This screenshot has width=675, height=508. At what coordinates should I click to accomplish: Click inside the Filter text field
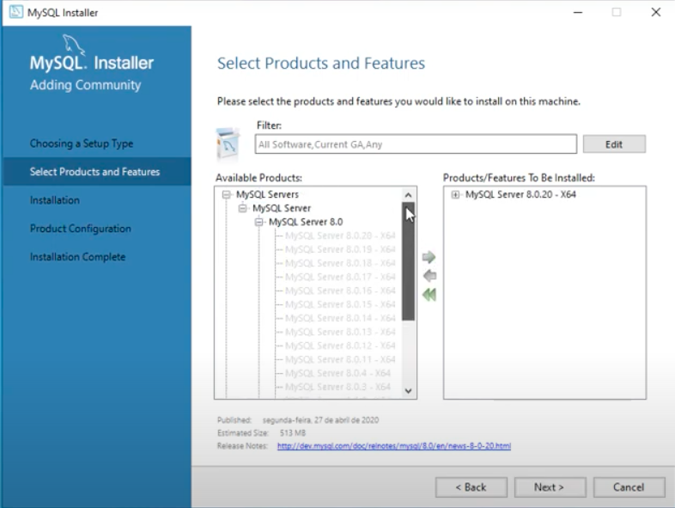click(x=416, y=144)
